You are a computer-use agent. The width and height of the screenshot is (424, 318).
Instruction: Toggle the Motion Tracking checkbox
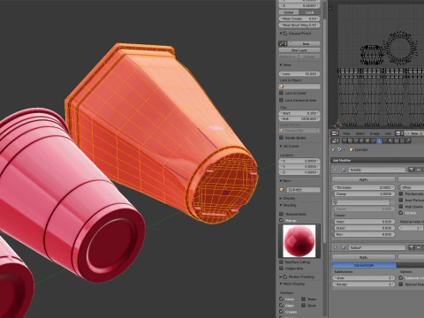285,276
